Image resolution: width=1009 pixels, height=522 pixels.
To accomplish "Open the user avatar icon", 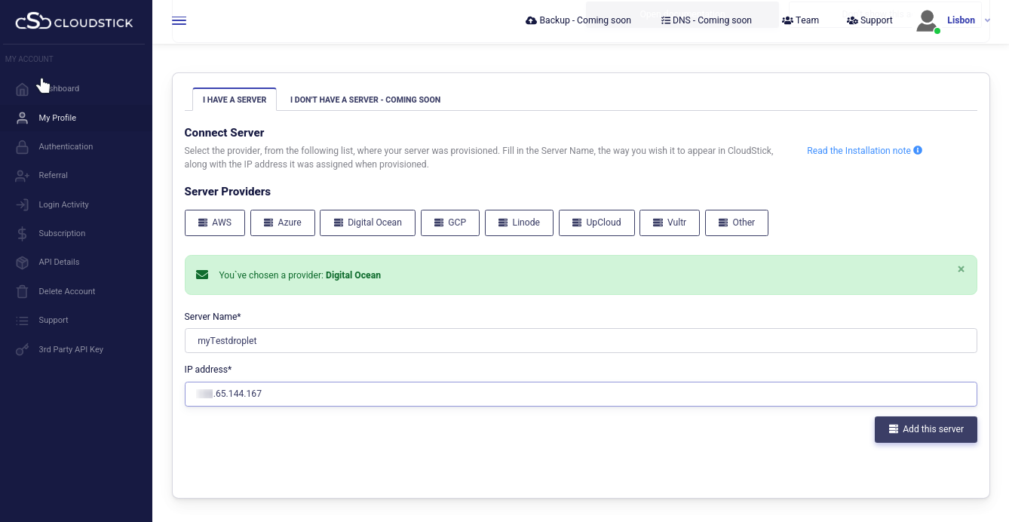I will (927, 21).
